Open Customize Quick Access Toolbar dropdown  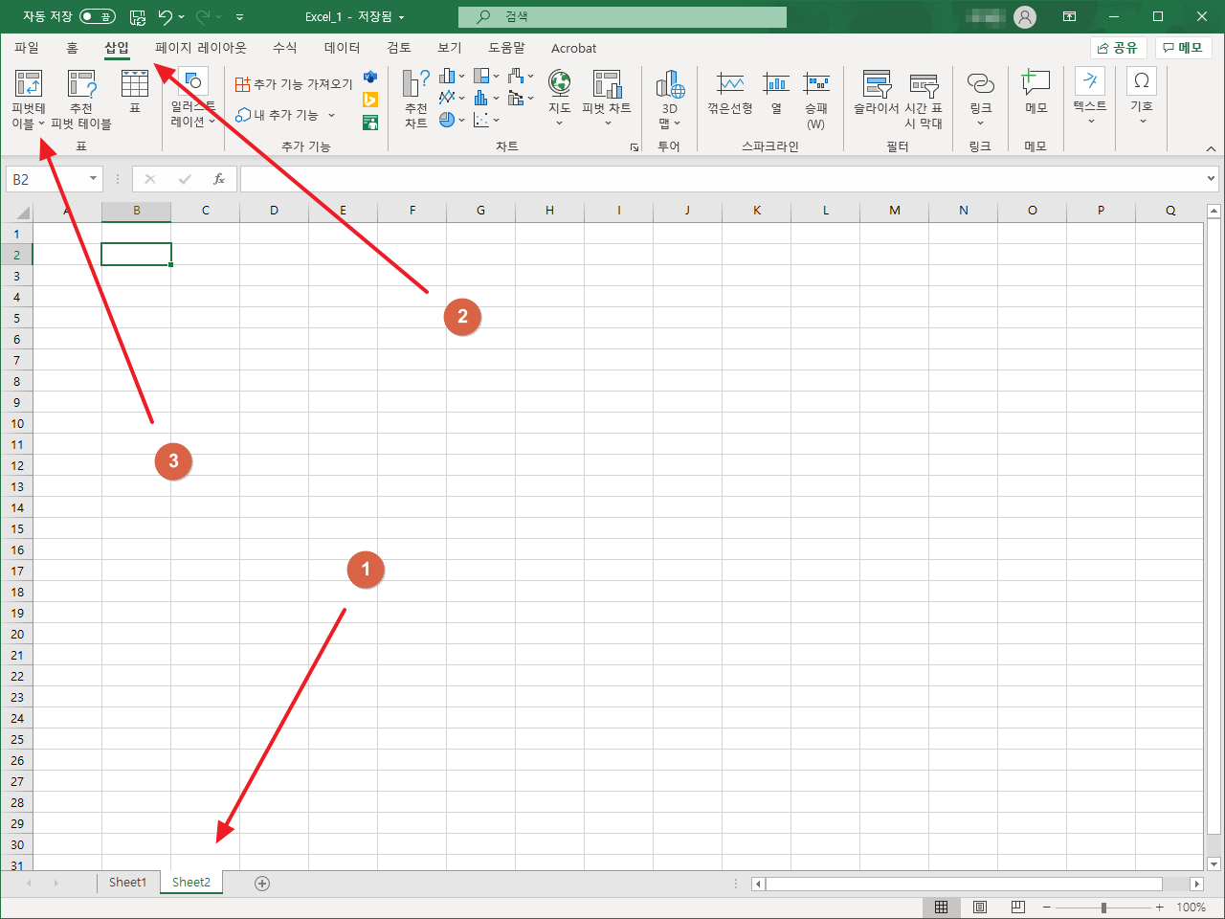[x=239, y=17]
